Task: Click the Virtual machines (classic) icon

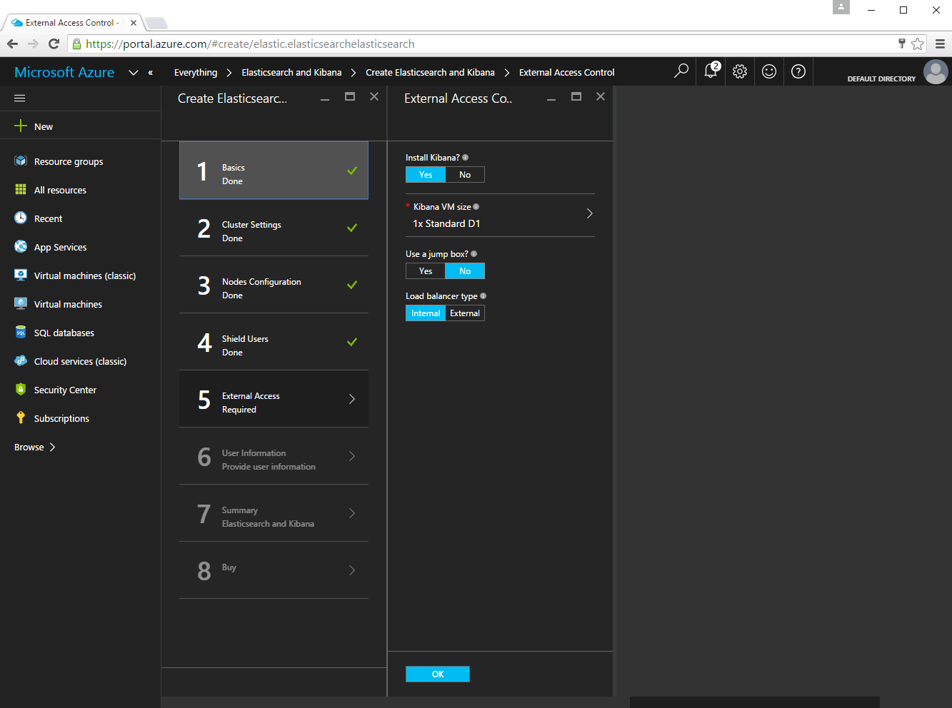Action: point(21,275)
